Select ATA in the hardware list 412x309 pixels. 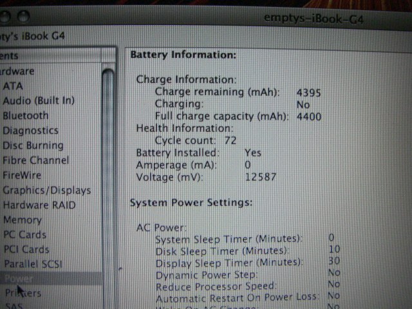point(13,86)
